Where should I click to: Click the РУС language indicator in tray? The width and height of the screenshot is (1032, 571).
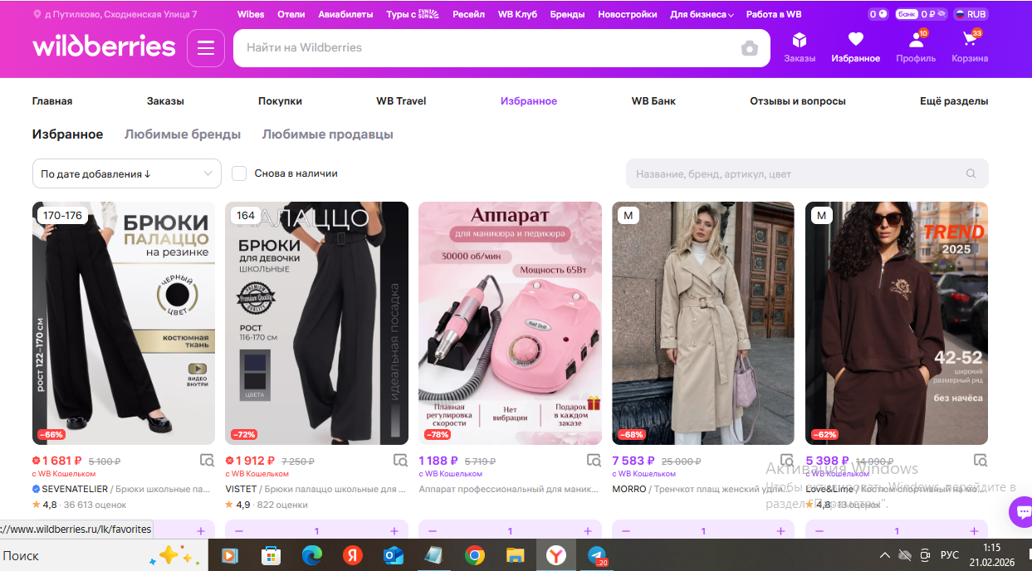tap(950, 555)
